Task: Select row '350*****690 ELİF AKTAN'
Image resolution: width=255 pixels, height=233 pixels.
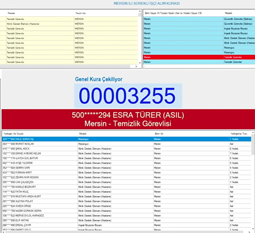Action: pyautogui.click(x=126, y=220)
